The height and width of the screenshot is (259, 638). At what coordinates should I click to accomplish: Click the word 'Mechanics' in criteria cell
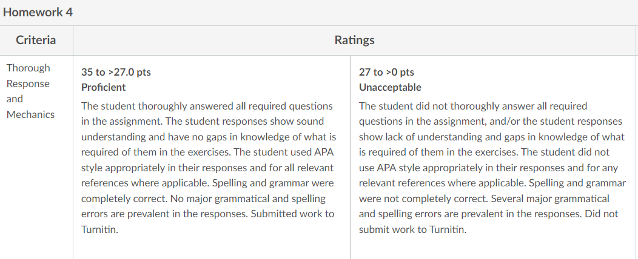pos(30,114)
